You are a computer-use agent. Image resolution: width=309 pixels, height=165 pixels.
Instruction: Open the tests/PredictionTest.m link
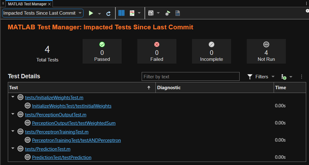pos(48,149)
